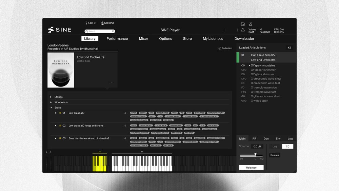
Task: Click the add Collection plus icon
Action: (x=220, y=48)
